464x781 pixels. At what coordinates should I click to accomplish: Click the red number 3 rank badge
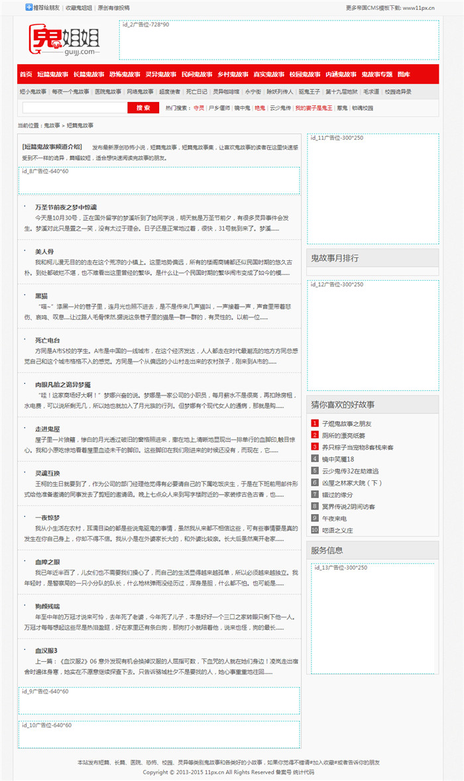315,446
